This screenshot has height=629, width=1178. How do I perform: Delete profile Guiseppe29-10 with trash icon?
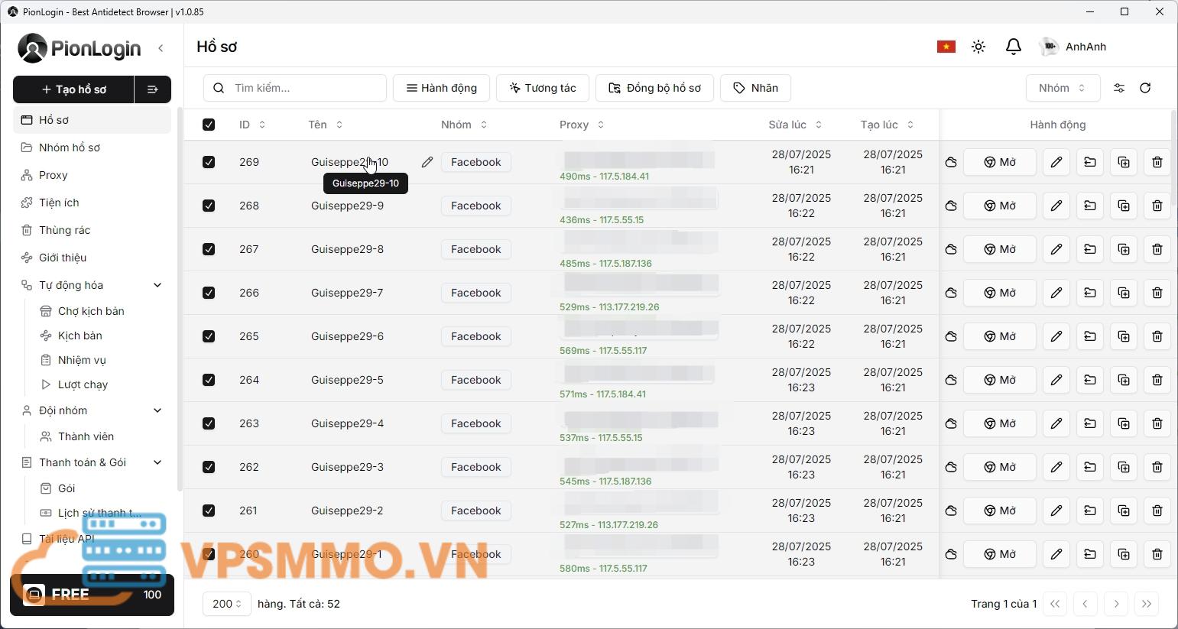(1157, 162)
